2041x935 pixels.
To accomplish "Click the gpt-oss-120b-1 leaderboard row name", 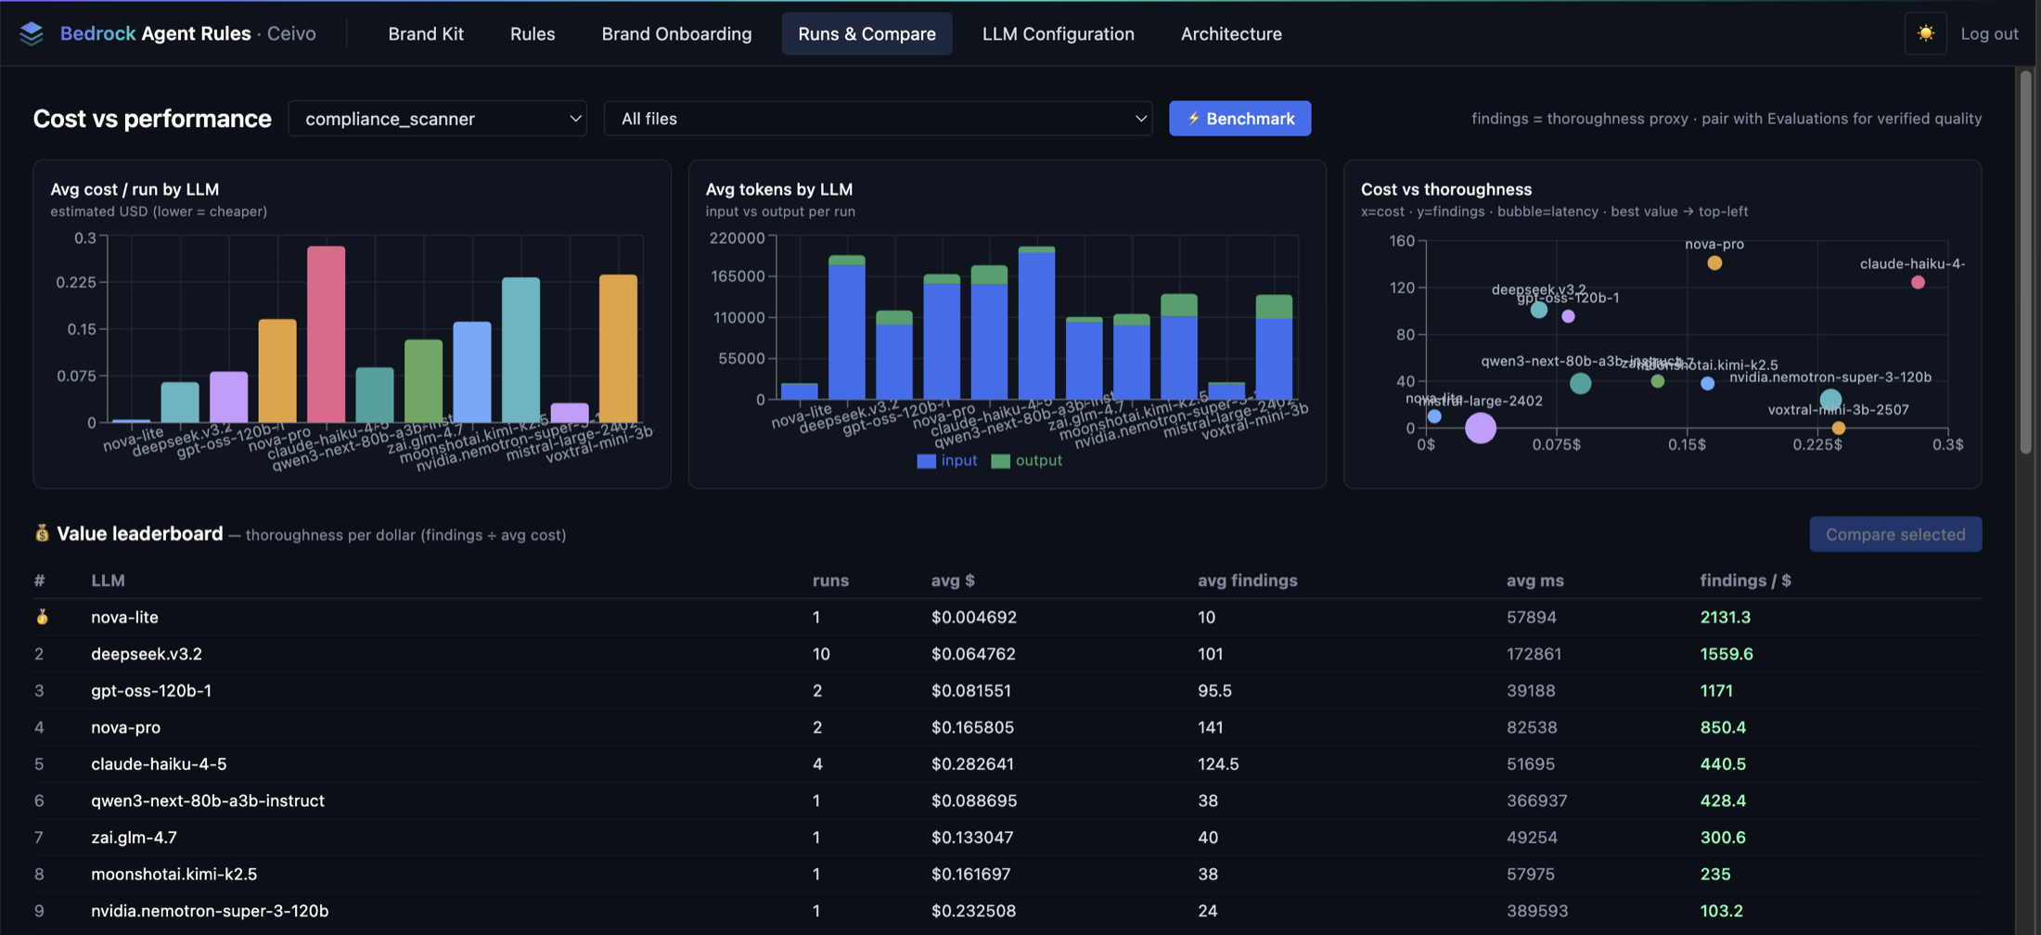I will (151, 690).
